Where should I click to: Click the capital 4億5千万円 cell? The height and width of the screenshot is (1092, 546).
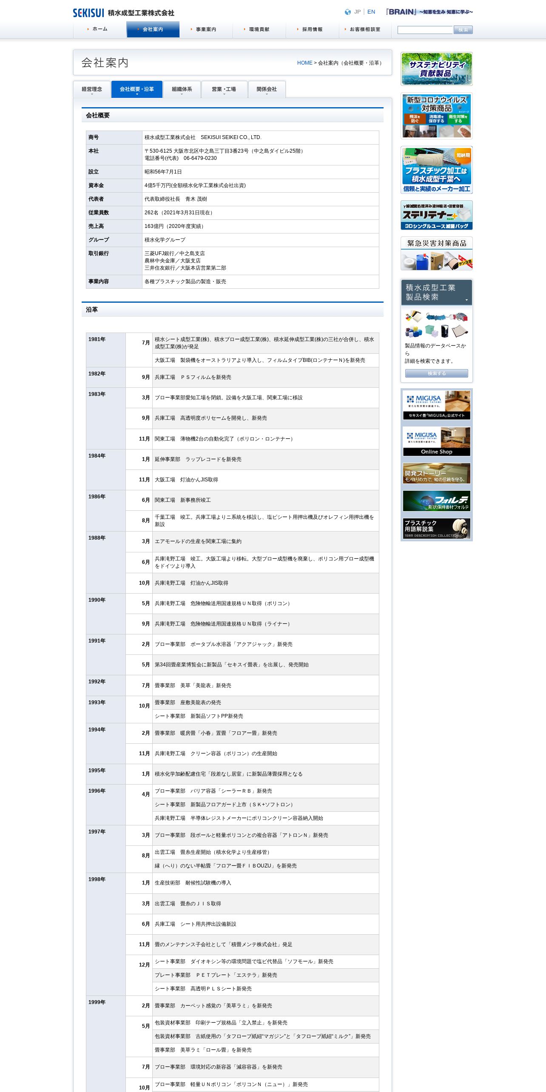click(x=260, y=185)
